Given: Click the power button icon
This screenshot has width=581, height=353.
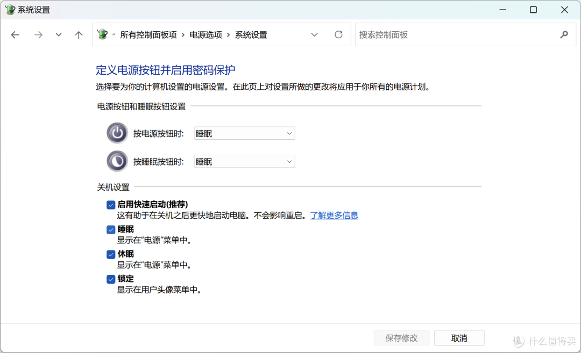Looking at the screenshot, I should pos(117,133).
